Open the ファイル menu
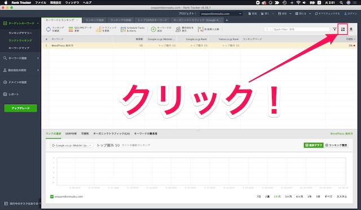Screen dimensions: 361x210 click(x=41, y=3)
